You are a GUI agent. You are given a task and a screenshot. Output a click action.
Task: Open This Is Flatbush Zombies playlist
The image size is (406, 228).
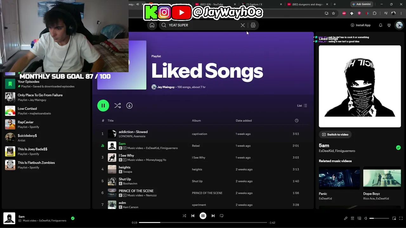point(46,165)
